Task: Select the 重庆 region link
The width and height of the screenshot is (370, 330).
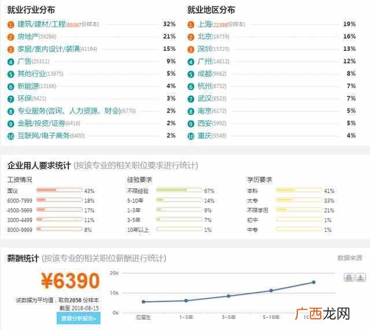Action: coord(205,136)
